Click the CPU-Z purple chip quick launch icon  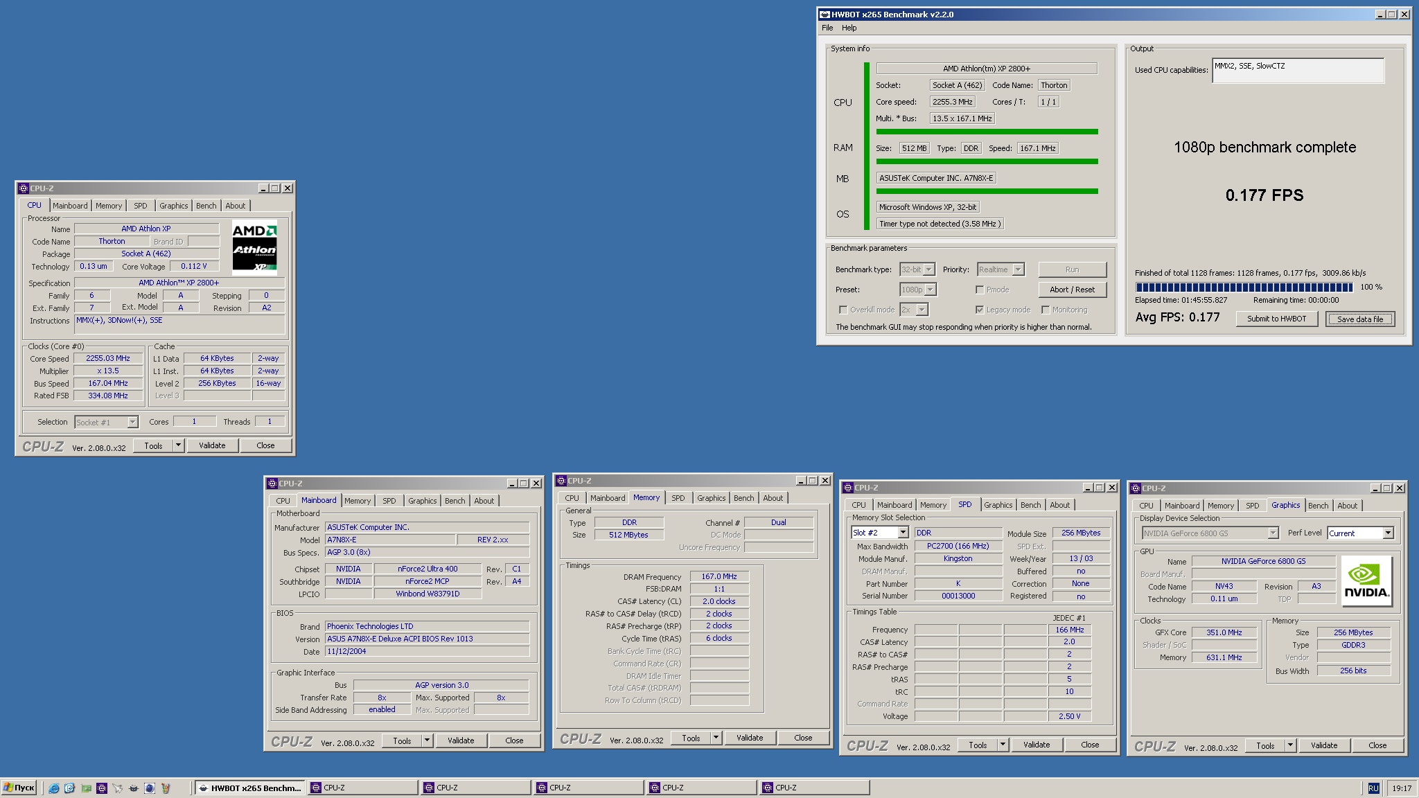point(102,788)
